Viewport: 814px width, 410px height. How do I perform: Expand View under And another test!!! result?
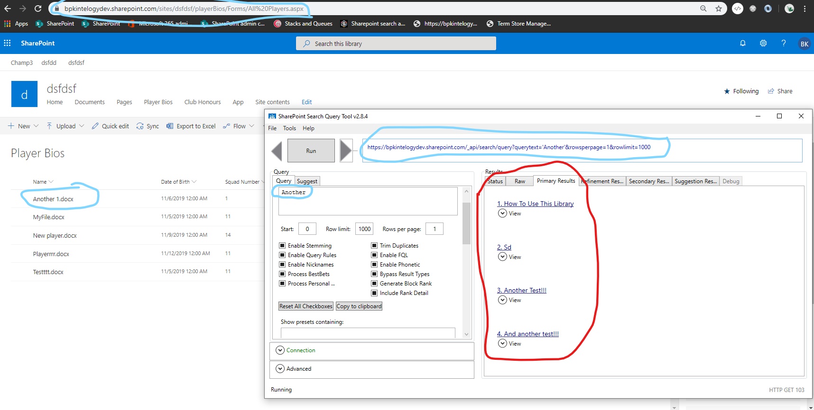coord(502,343)
